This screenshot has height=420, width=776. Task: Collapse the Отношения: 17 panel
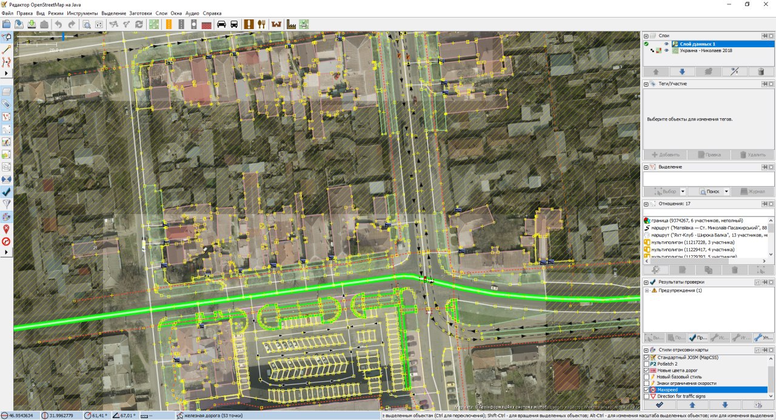click(646, 204)
